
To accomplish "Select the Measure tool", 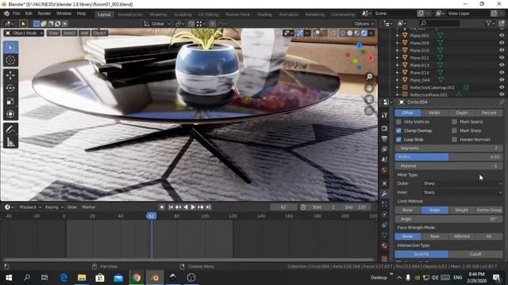I will 10,142.
